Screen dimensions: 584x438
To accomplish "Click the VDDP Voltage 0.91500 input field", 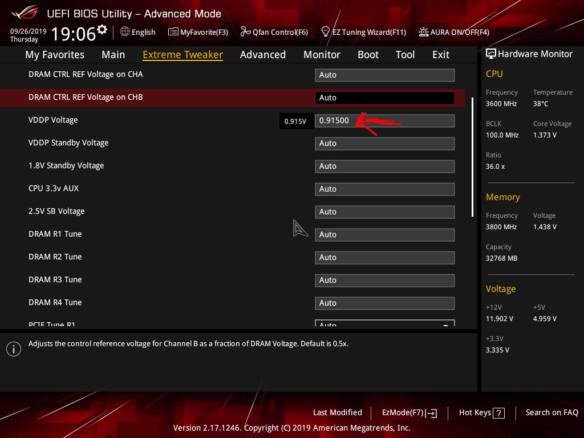I will click(385, 121).
